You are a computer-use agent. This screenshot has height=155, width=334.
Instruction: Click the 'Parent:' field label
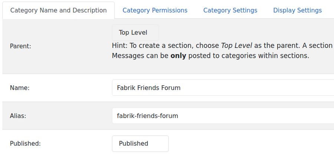pyautogui.click(x=20, y=46)
